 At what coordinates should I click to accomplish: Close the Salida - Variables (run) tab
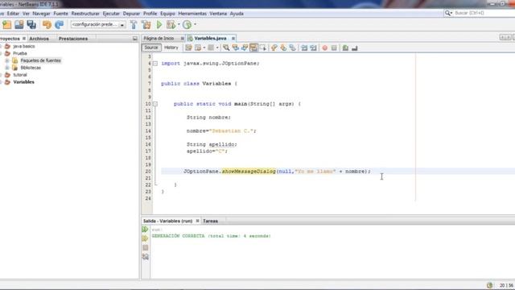tap(198, 221)
